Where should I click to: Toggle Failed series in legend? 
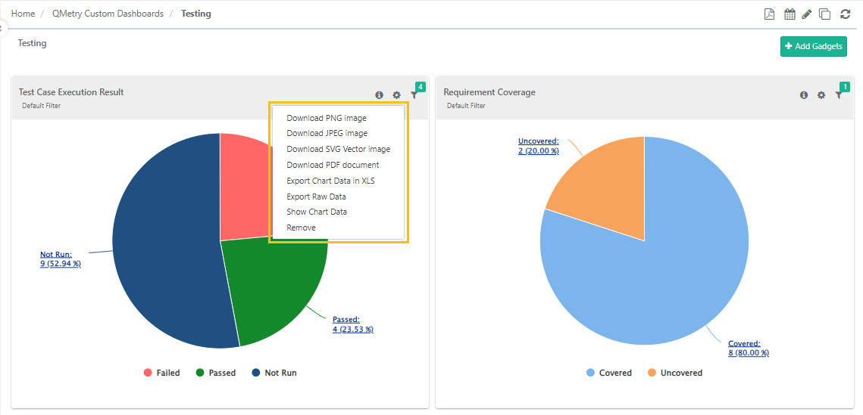click(162, 373)
